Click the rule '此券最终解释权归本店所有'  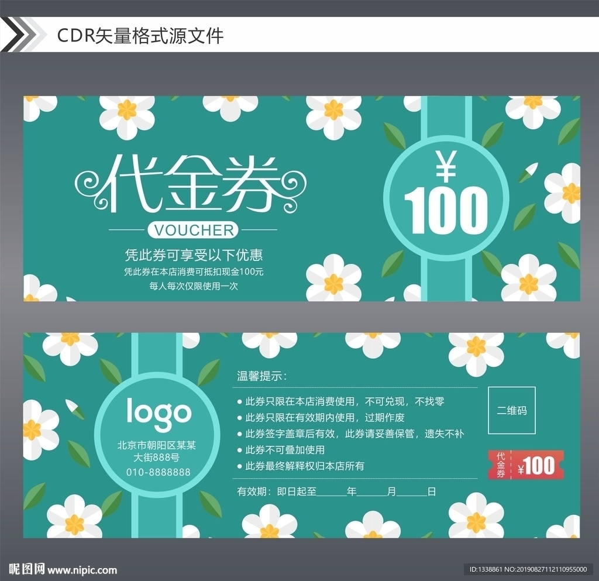coord(301,466)
